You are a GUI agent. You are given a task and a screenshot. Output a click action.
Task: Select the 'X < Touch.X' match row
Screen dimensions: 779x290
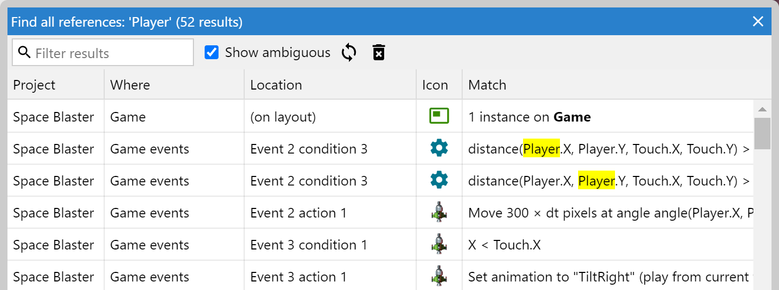pyautogui.click(x=504, y=245)
